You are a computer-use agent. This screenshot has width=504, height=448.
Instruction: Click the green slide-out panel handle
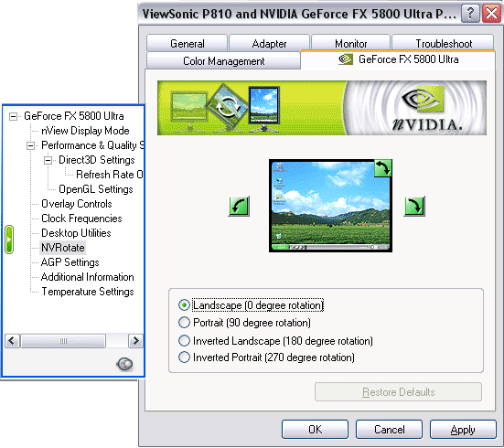9,240
